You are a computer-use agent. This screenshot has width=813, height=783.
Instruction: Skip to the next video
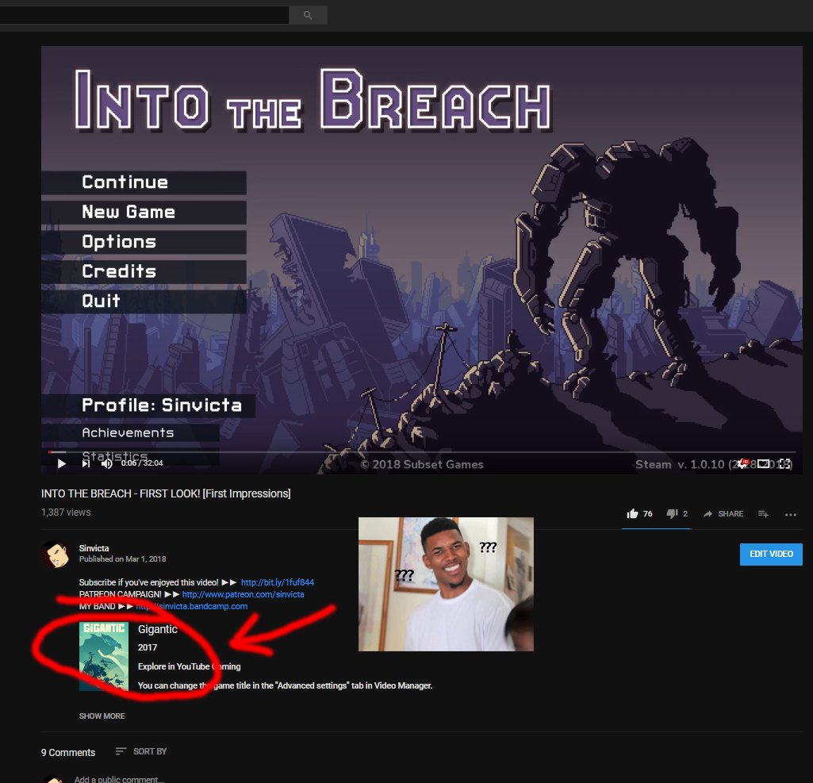click(x=86, y=463)
